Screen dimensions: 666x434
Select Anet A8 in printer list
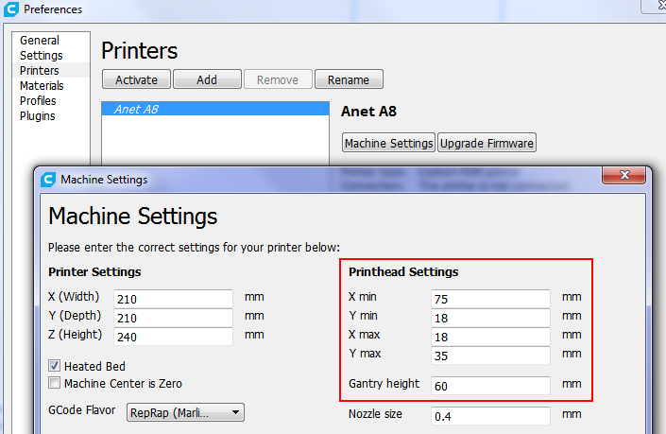click(x=215, y=109)
